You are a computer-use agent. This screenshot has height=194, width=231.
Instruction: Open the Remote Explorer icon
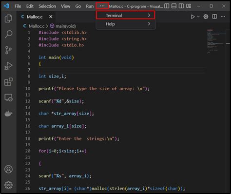8,97
